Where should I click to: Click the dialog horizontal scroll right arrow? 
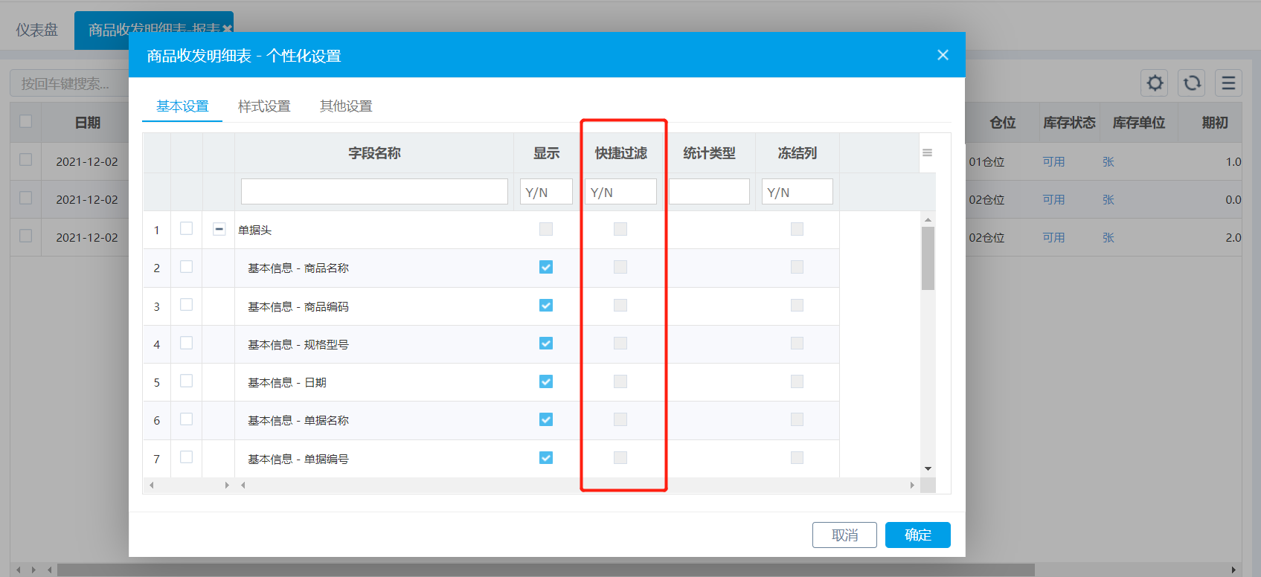[x=912, y=485]
